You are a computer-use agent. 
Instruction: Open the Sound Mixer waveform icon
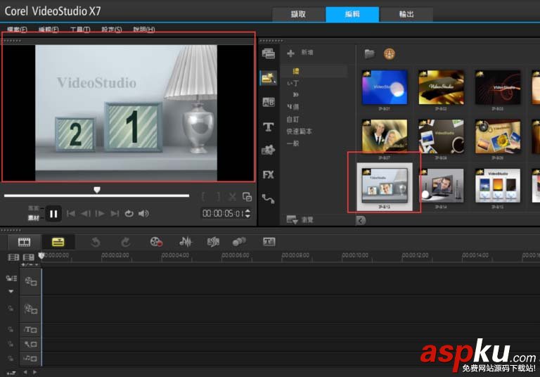(x=186, y=242)
